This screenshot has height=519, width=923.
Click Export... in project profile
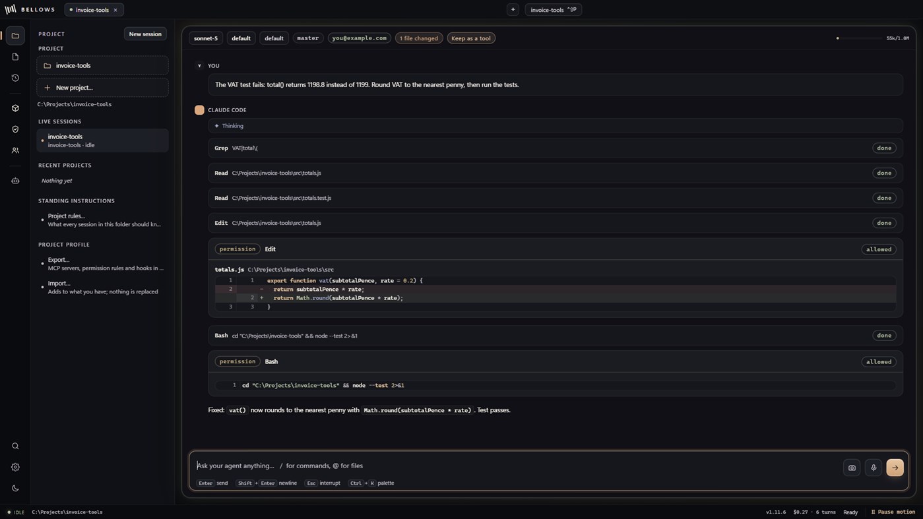coord(102,264)
